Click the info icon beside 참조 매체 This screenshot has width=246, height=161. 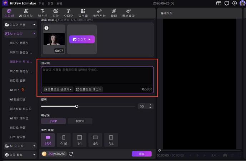coord(57,20)
